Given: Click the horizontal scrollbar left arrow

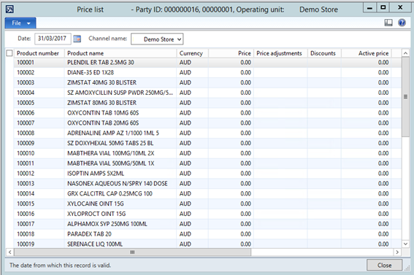Looking at the screenshot, I should pyautogui.click(x=9, y=252).
